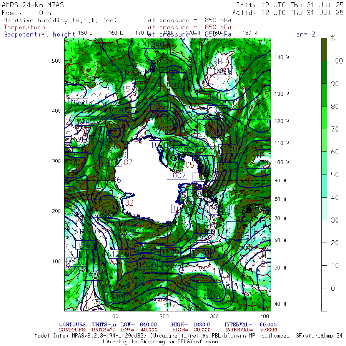This screenshot has height=346, width=346.
Task: Click the colorbar's '60' tick label
Action: (x=335, y=152)
